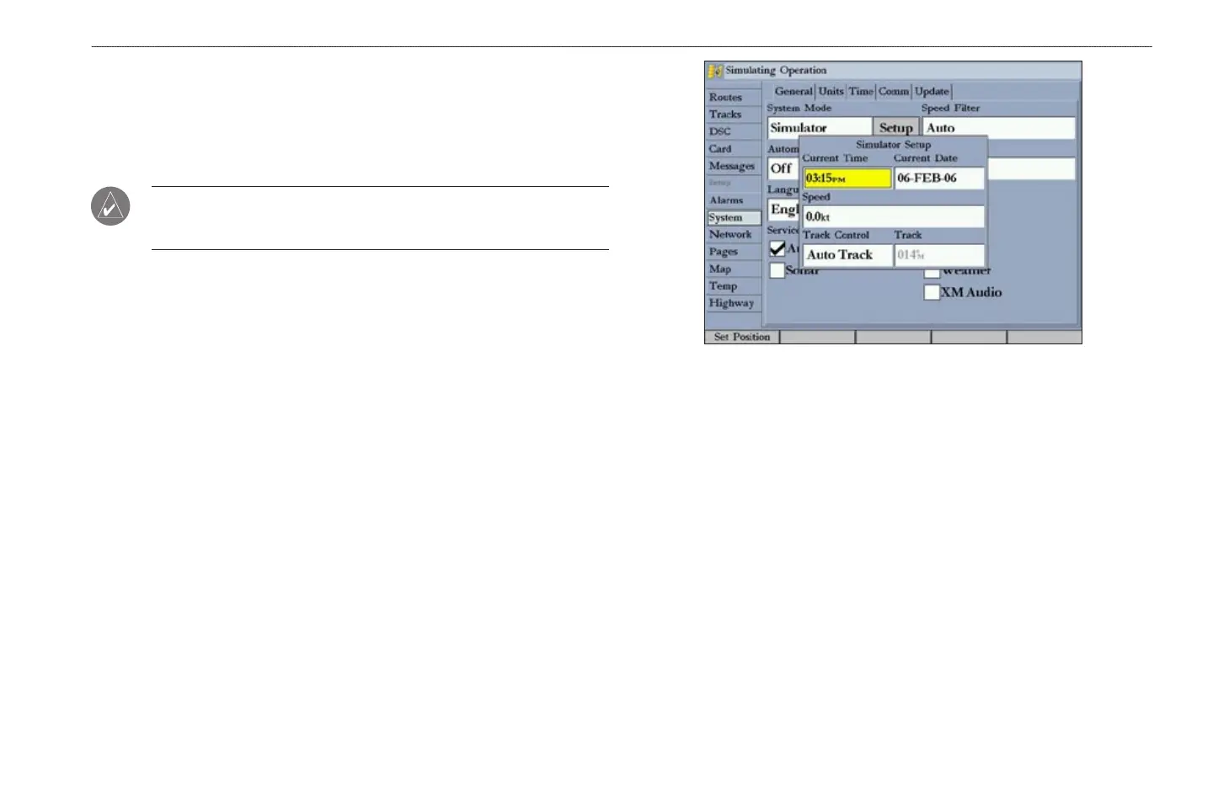Switch to the Update tab
This screenshot has height=788, width=1213.
tap(932, 91)
